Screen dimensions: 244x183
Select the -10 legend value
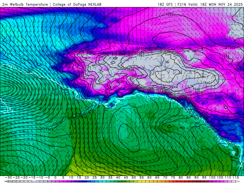pos(40,178)
